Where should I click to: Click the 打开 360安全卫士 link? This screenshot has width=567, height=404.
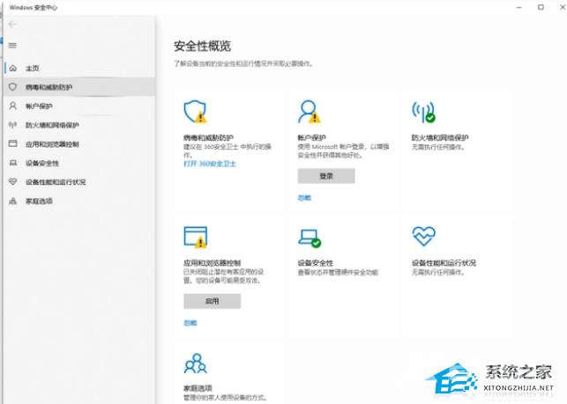[x=210, y=164]
